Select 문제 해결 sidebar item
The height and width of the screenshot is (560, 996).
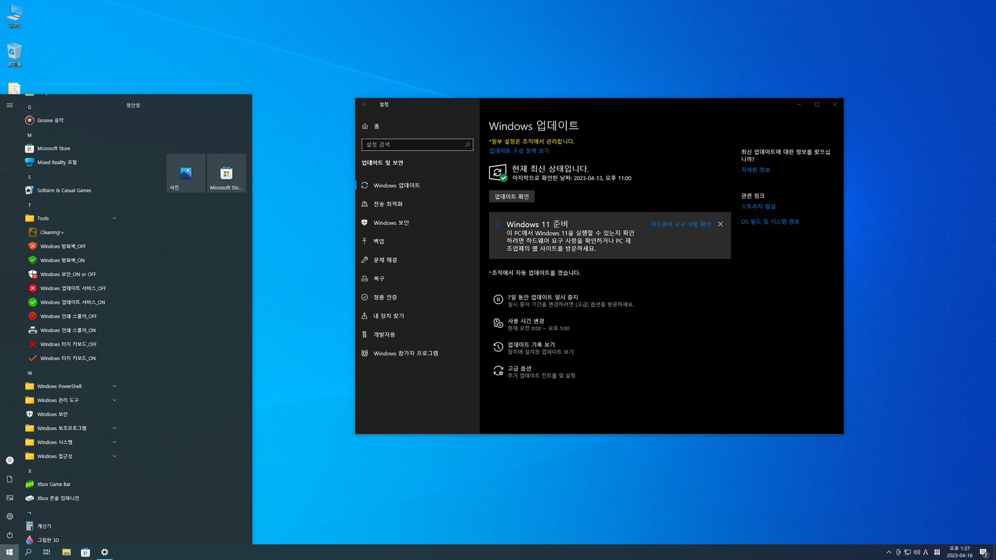pyautogui.click(x=417, y=260)
